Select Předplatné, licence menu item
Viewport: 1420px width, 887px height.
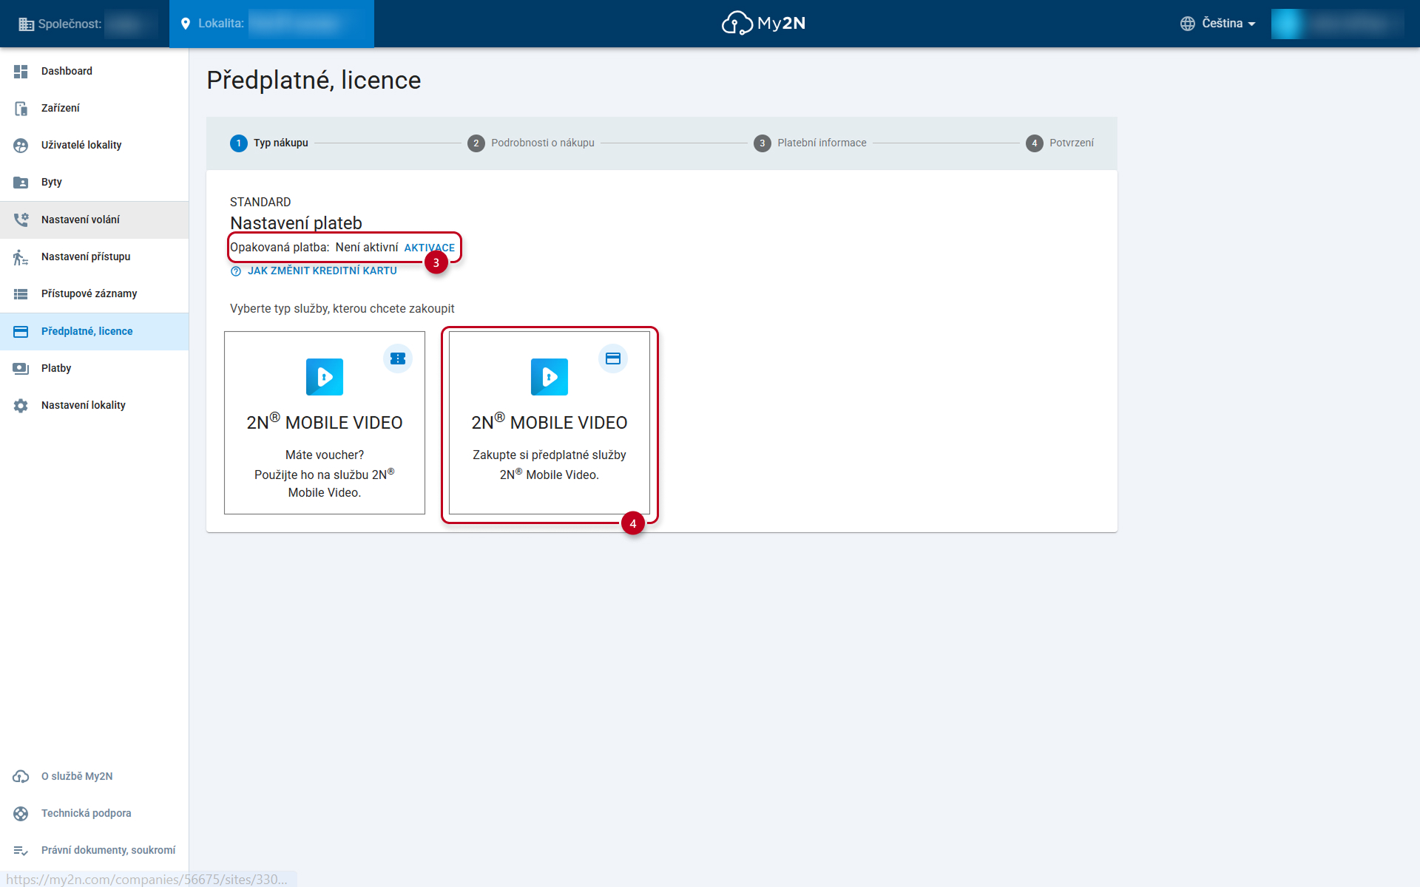(95, 331)
